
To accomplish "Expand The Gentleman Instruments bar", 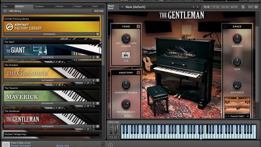I will click(48, 126).
